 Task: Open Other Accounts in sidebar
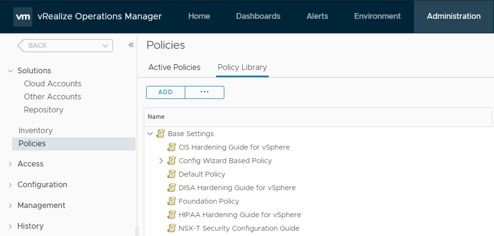pyautogui.click(x=53, y=97)
